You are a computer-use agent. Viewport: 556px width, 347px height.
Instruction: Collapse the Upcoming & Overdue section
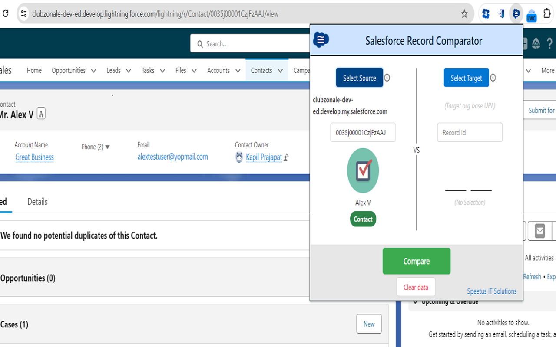click(416, 301)
